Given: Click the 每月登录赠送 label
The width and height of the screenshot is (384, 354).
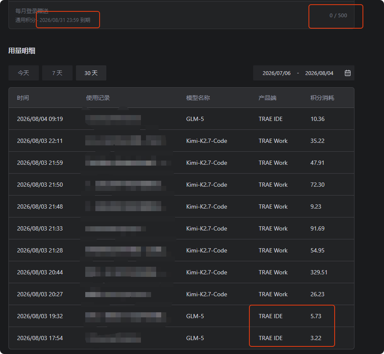Looking at the screenshot, I should click(32, 11).
